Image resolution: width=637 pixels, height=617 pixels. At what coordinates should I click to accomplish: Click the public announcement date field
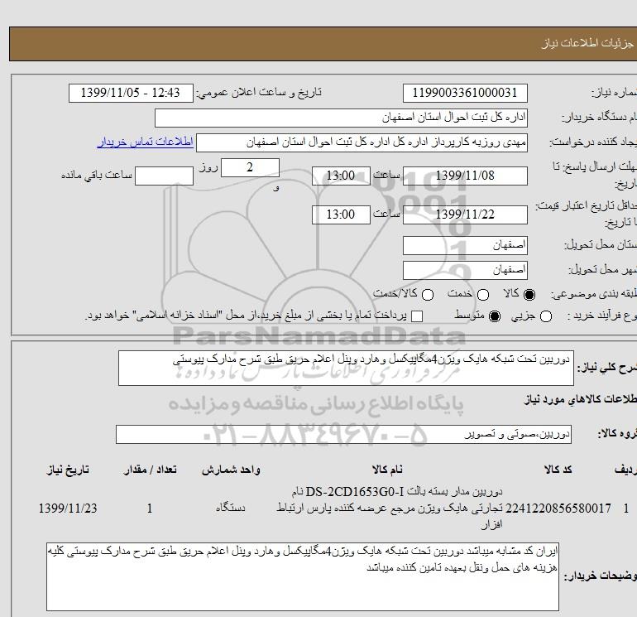point(131,93)
